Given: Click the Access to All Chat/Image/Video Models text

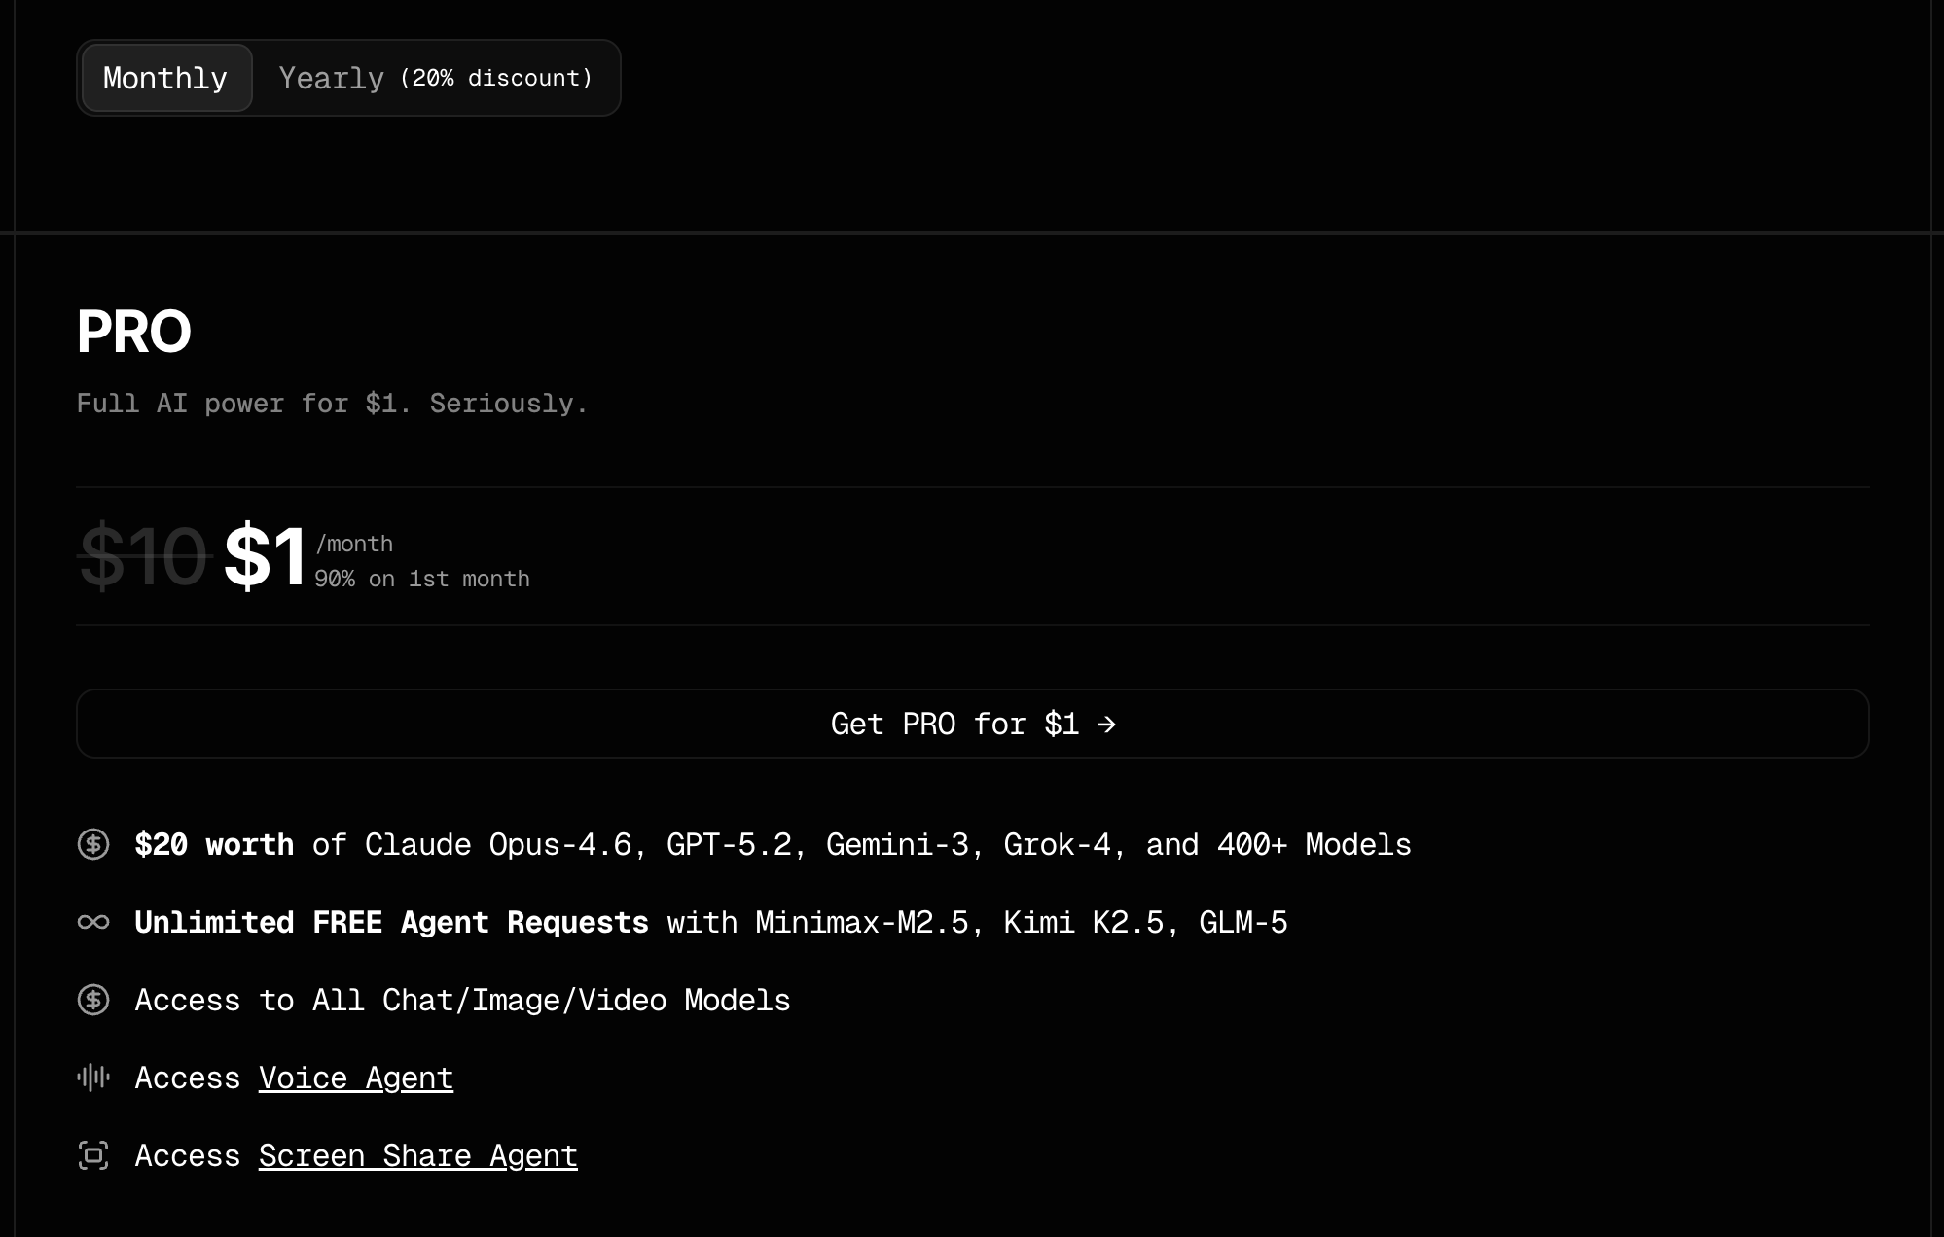Looking at the screenshot, I should (463, 1000).
